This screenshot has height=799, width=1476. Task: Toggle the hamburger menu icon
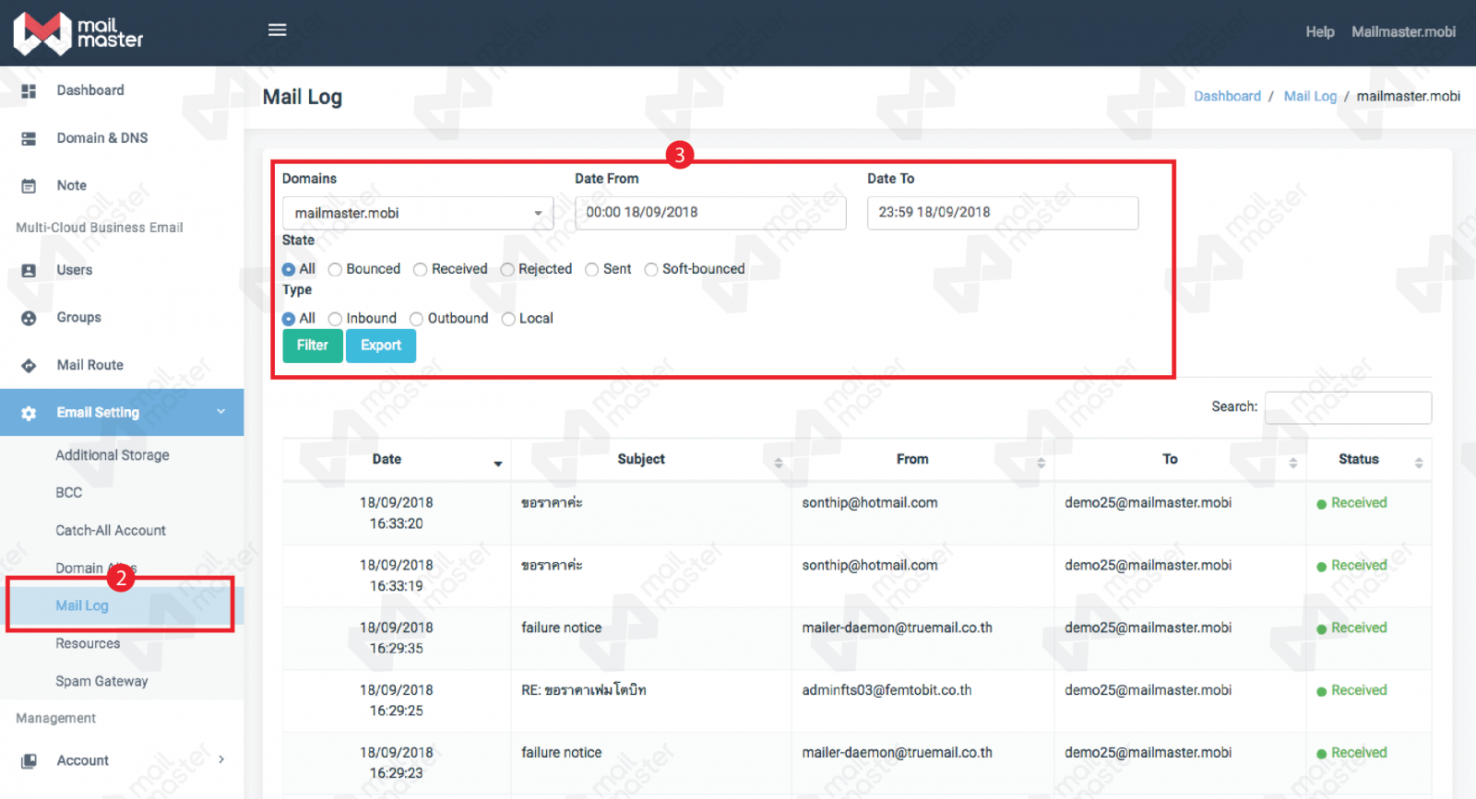[277, 29]
